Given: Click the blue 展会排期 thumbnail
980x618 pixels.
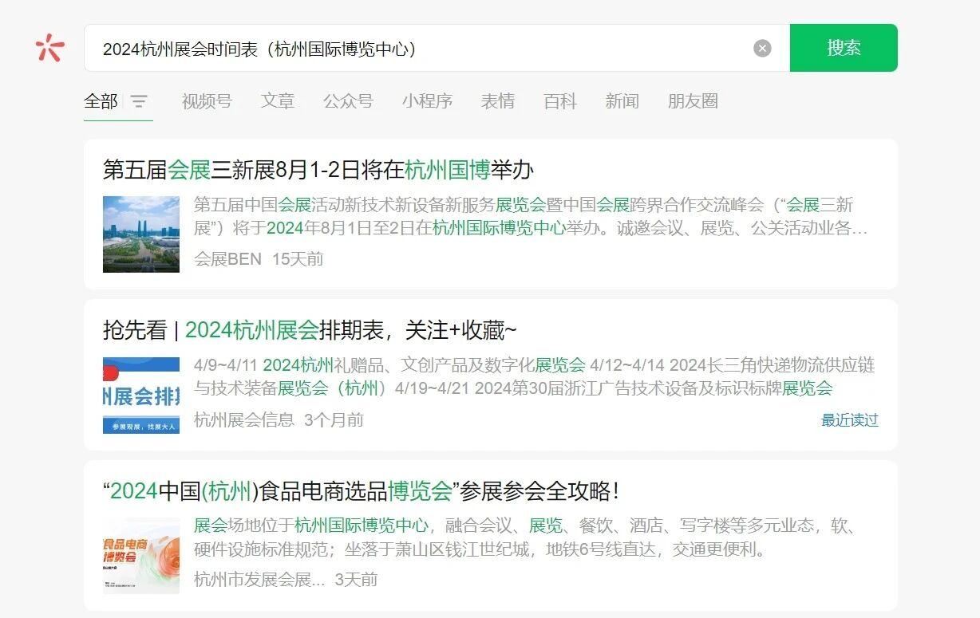Looking at the screenshot, I should pos(141,396).
